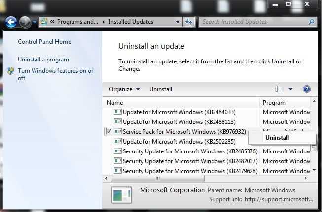This screenshot has height=212, width=322.
Task: Click the icon of Security Update KB2485376
Action: pos(118,151)
